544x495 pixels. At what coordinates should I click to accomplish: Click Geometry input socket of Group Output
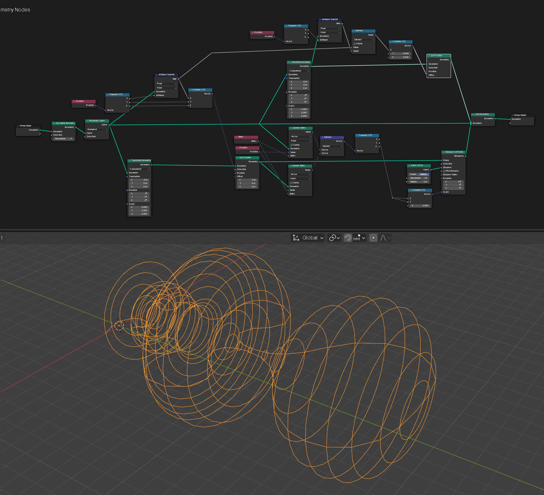coord(510,119)
